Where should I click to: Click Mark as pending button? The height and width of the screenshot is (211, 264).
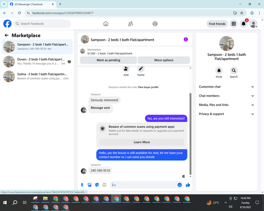point(108,60)
